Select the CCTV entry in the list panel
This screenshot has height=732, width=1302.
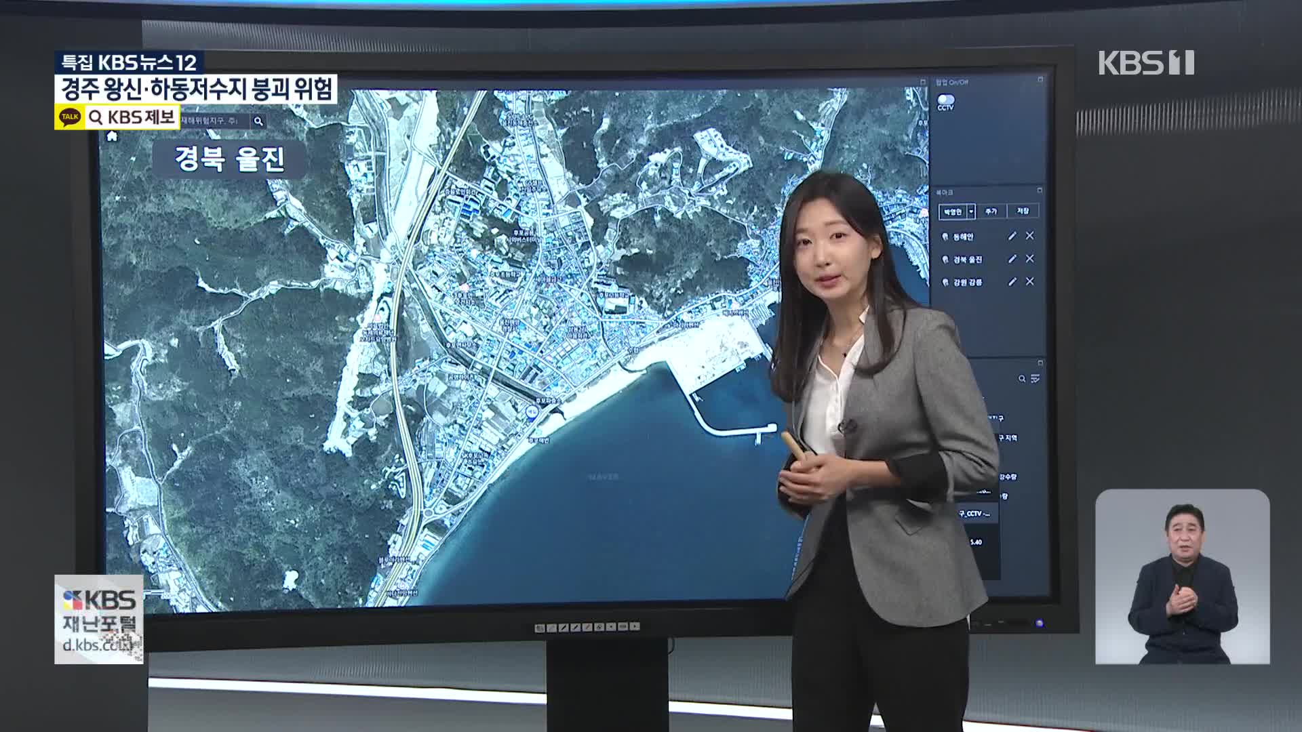click(x=976, y=514)
